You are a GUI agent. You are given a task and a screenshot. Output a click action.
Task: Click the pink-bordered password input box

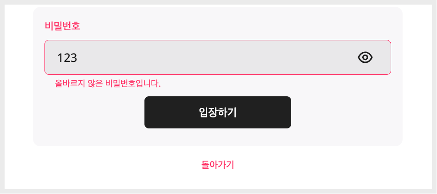coord(218,57)
